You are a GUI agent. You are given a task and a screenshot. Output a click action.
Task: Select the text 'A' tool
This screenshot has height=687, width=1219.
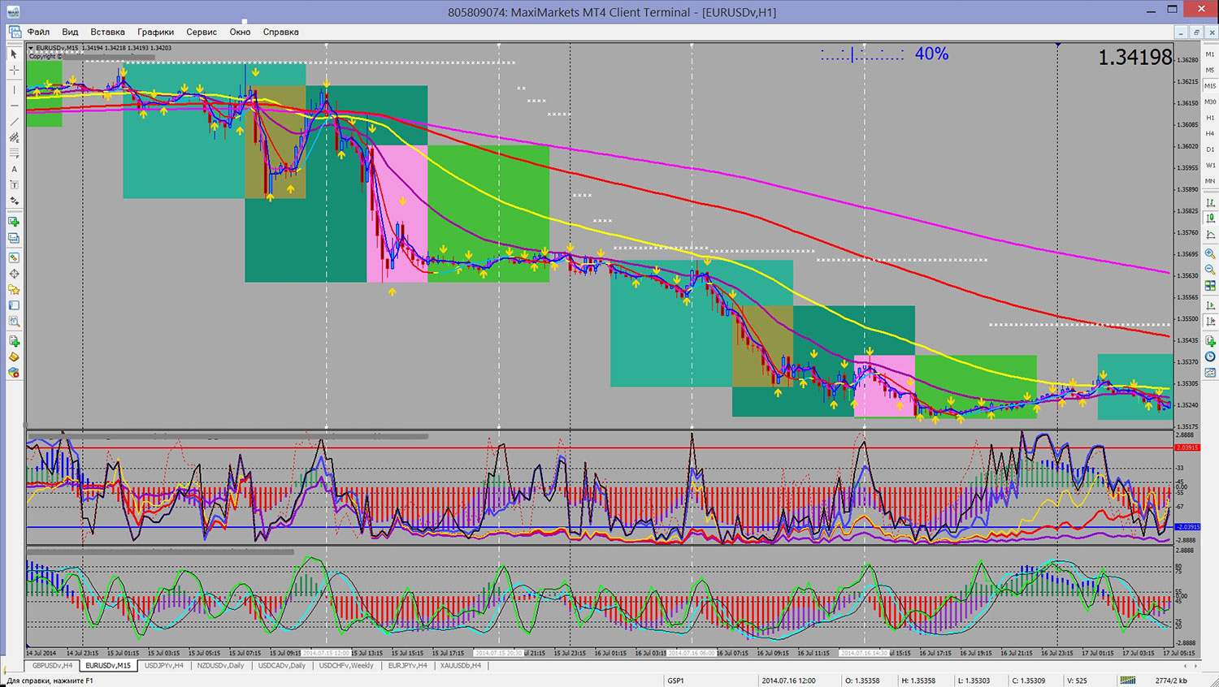14,169
